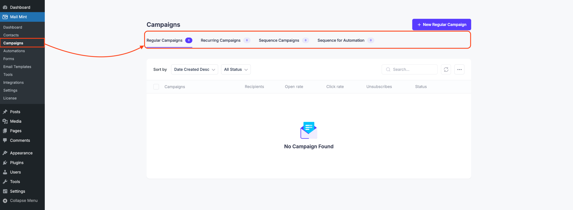Click the search magnifier icon
The width and height of the screenshot is (573, 210).
[x=388, y=69]
